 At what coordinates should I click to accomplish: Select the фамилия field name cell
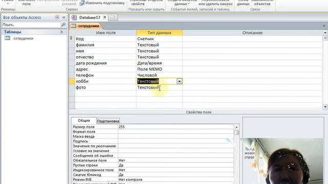pos(106,45)
